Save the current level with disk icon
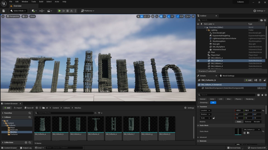 click(4, 11)
